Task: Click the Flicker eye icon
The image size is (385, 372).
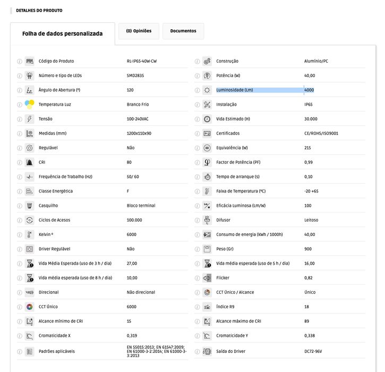Action: pyautogui.click(x=207, y=278)
